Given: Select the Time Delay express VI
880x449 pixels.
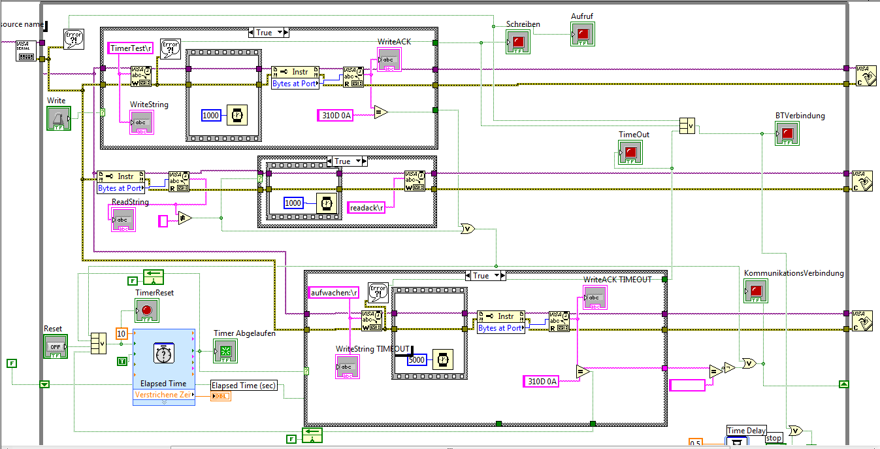Looking at the screenshot, I should pyautogui.click(x=745, y=437).
